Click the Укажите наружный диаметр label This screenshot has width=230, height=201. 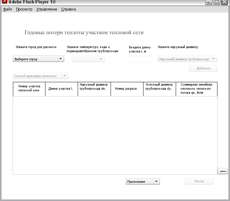point(178,47)
